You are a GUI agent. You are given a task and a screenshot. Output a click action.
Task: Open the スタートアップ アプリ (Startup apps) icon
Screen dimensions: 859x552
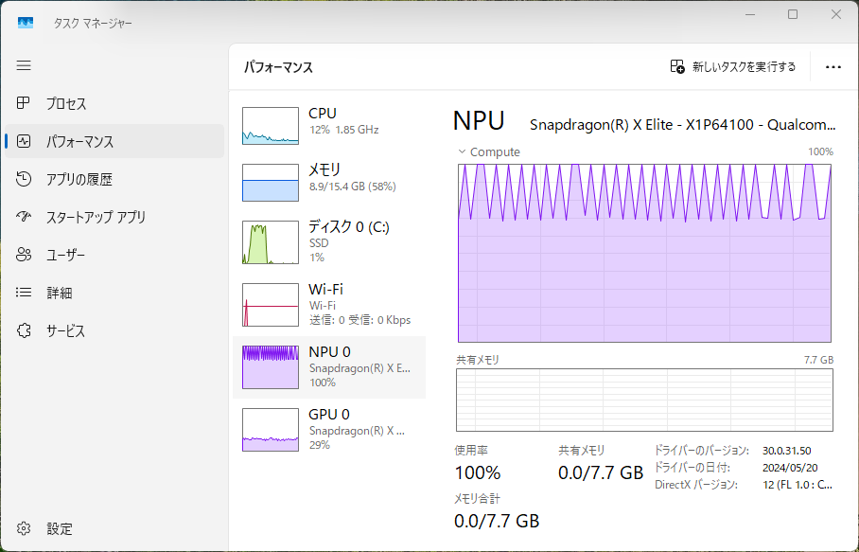pos(24,217)
